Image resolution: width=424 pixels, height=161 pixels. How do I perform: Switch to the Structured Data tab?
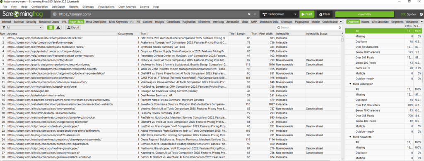point(269,22)
